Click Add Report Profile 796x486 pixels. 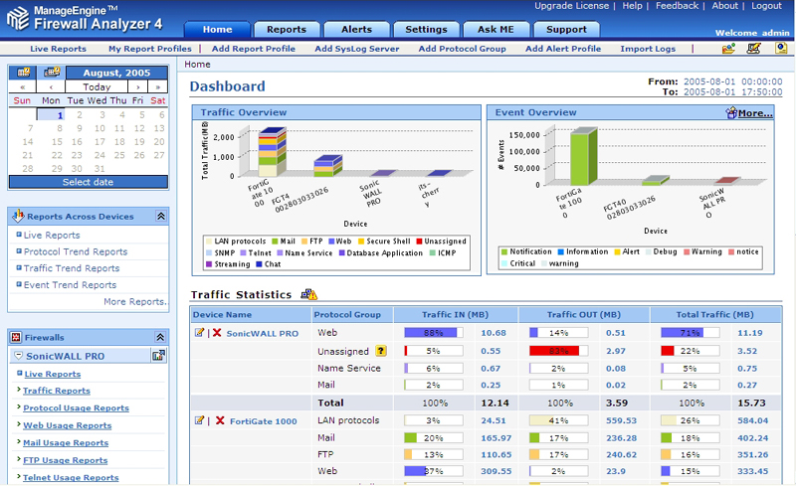254,49
